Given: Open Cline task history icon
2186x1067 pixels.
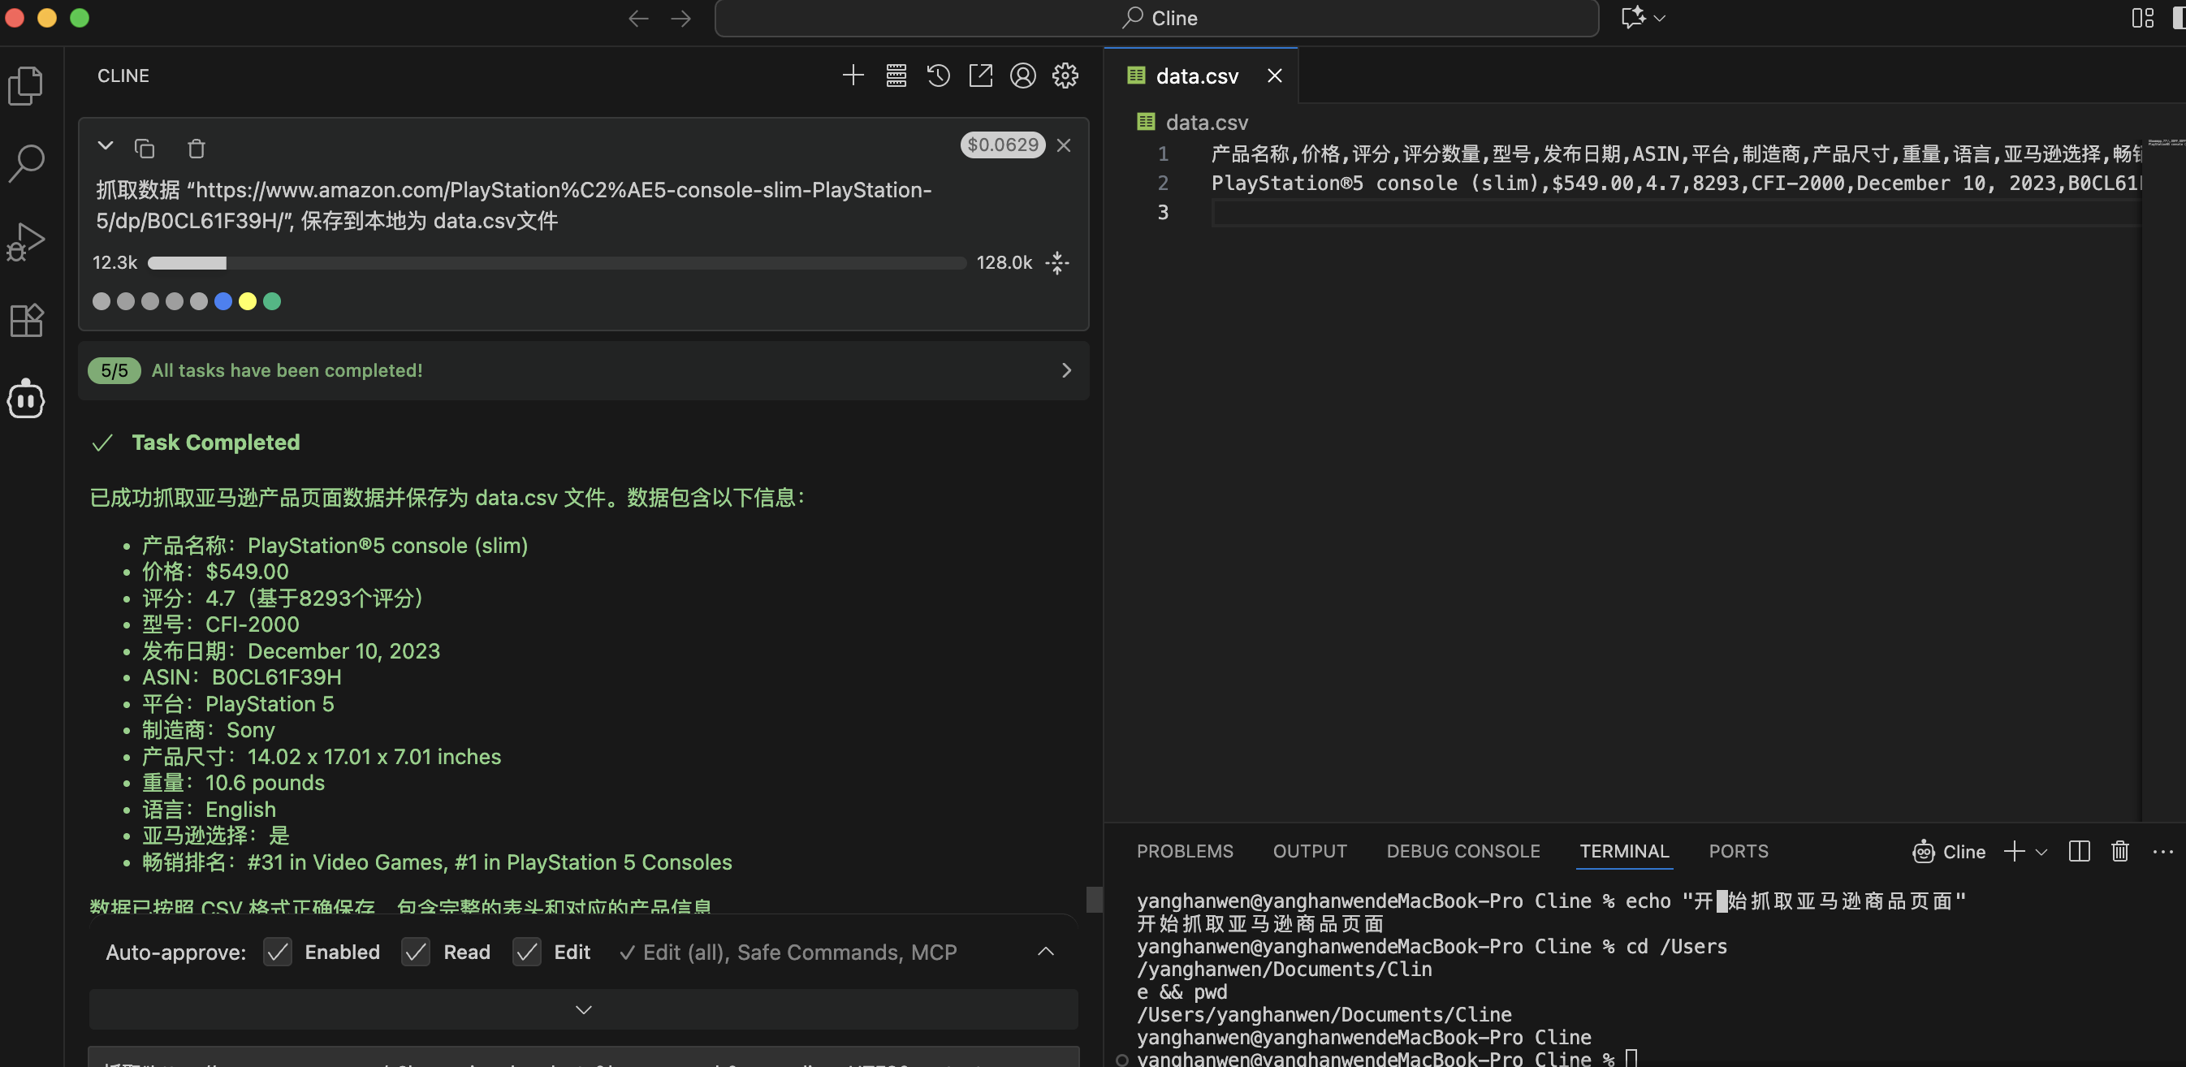Looking at the screenshot, I should click(939, 76).
